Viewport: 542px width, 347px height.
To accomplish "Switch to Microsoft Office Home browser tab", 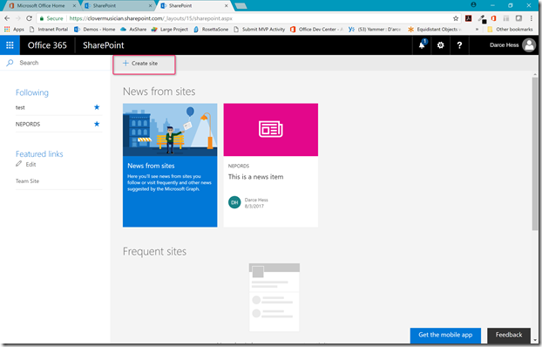I will pos(41,5).
